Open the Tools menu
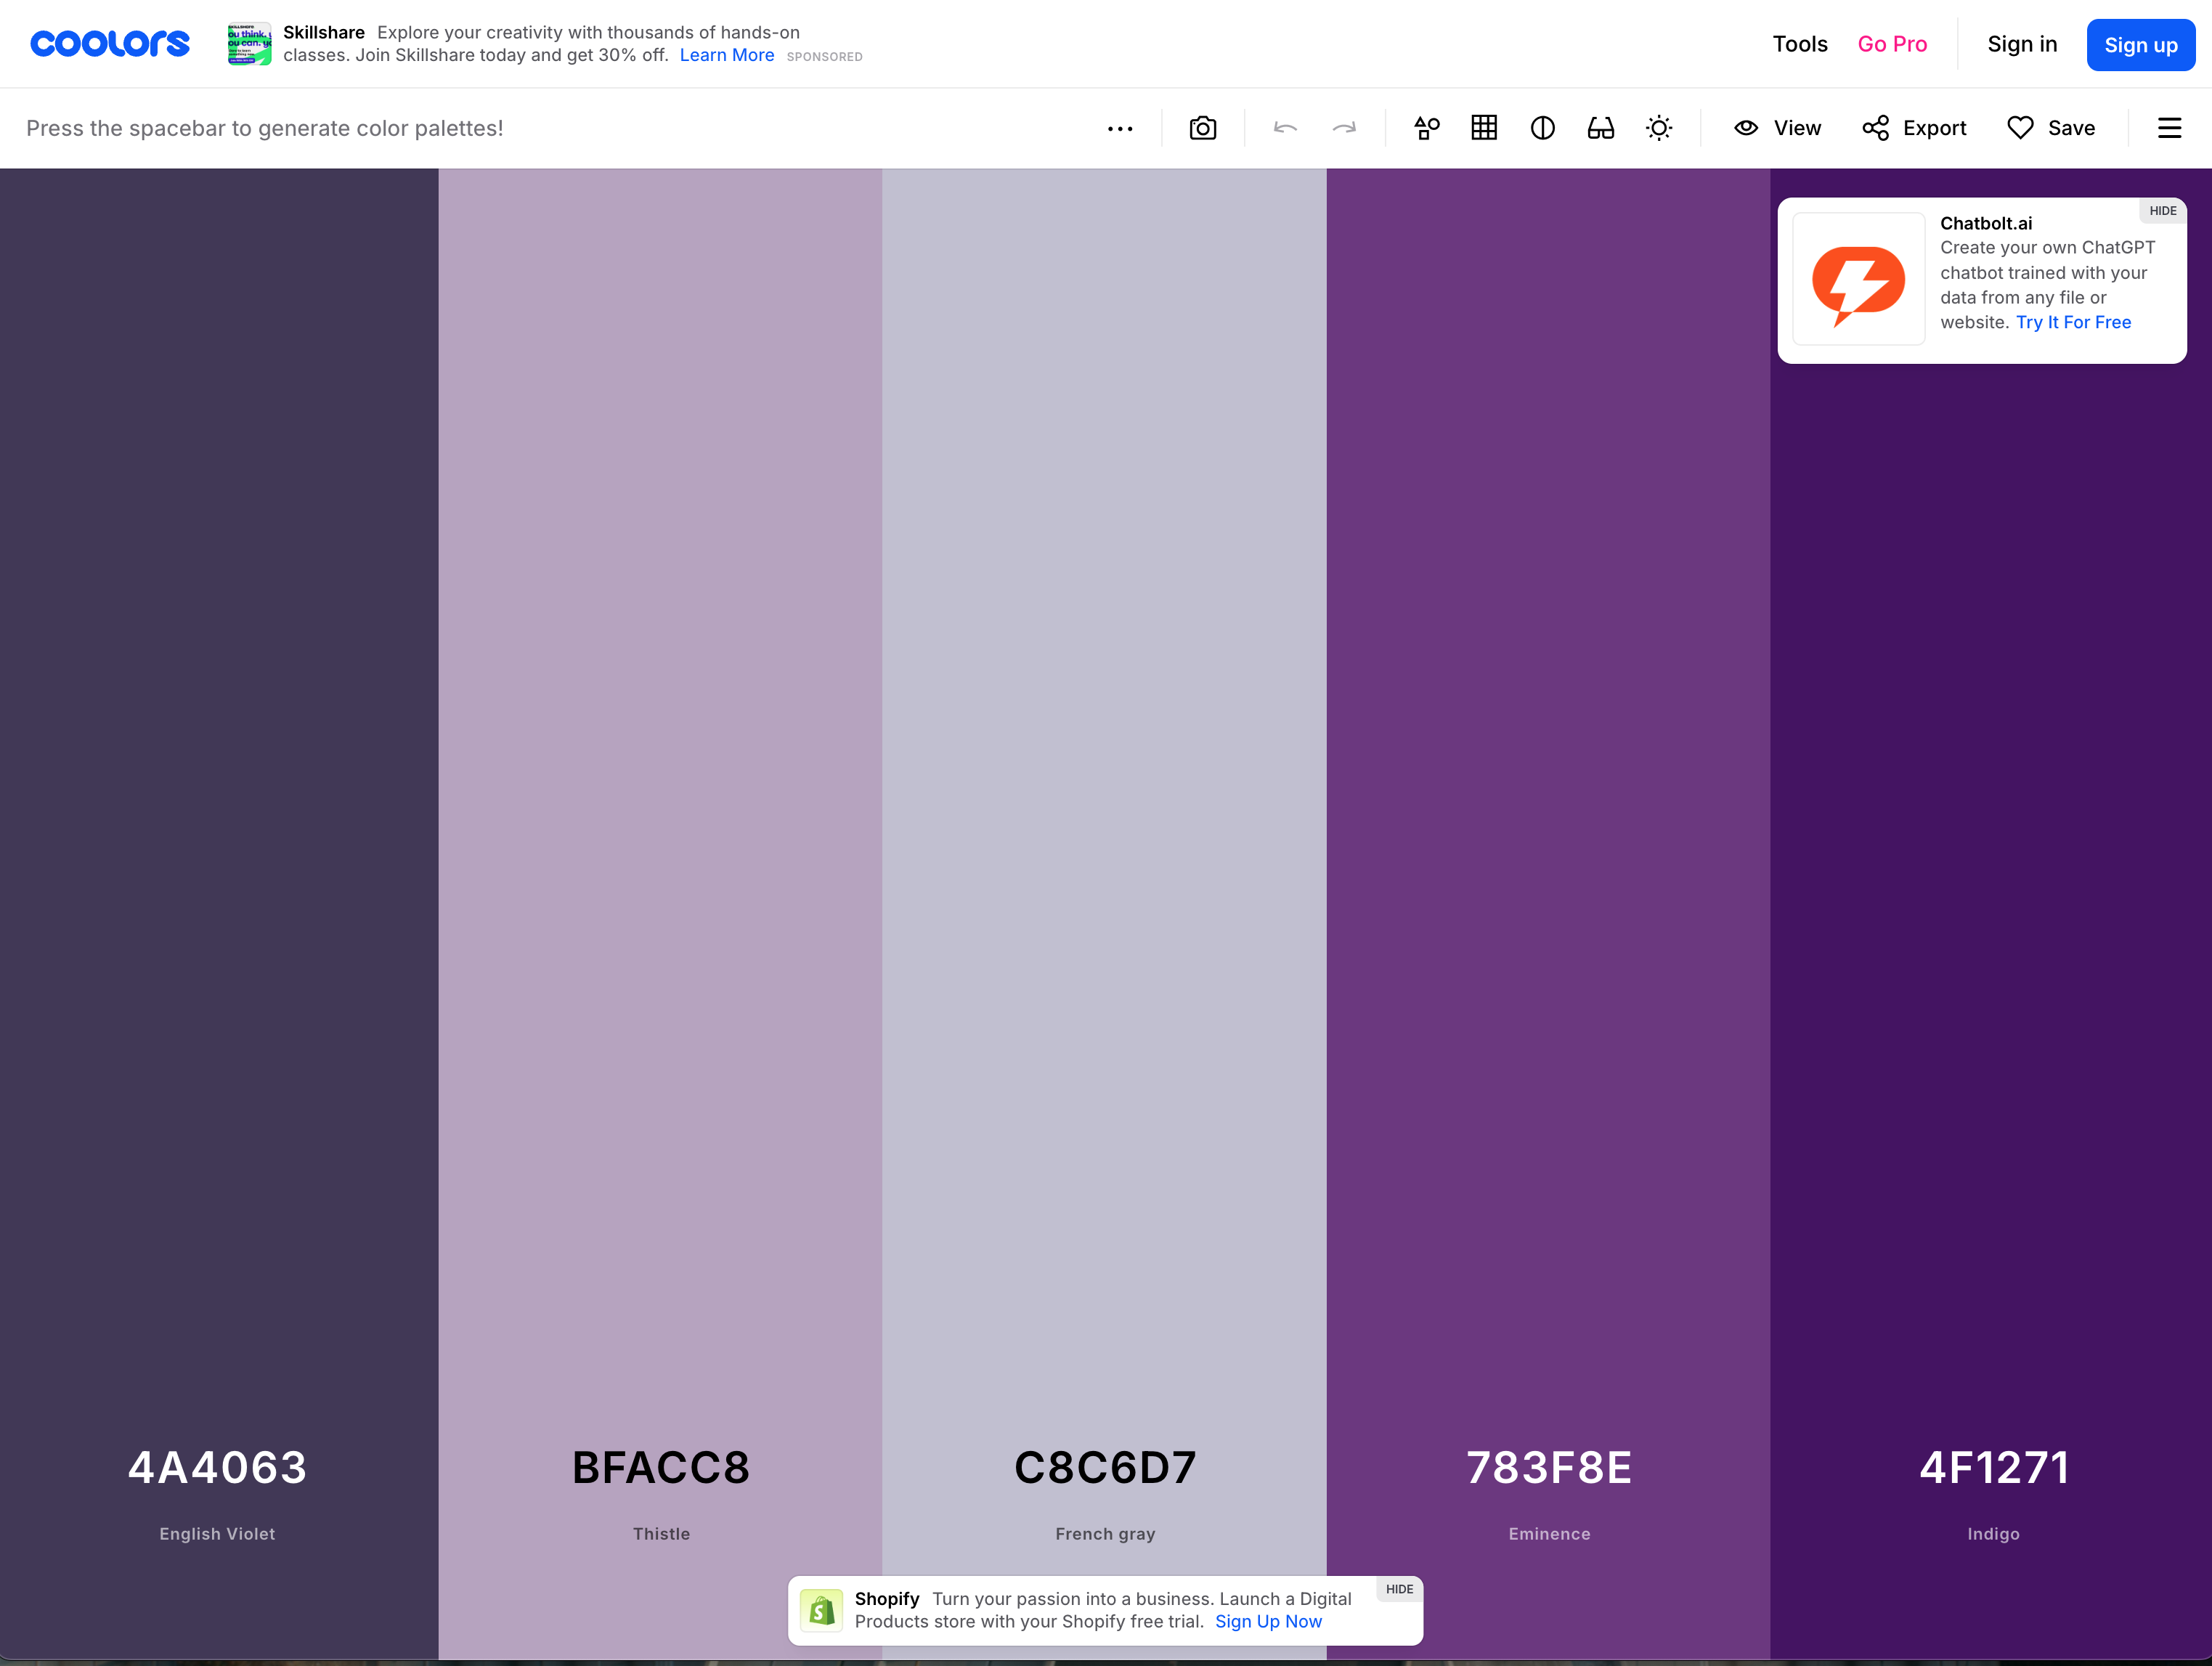This screenshot has width=2212, height=1666. click(x=1799, y=44)
